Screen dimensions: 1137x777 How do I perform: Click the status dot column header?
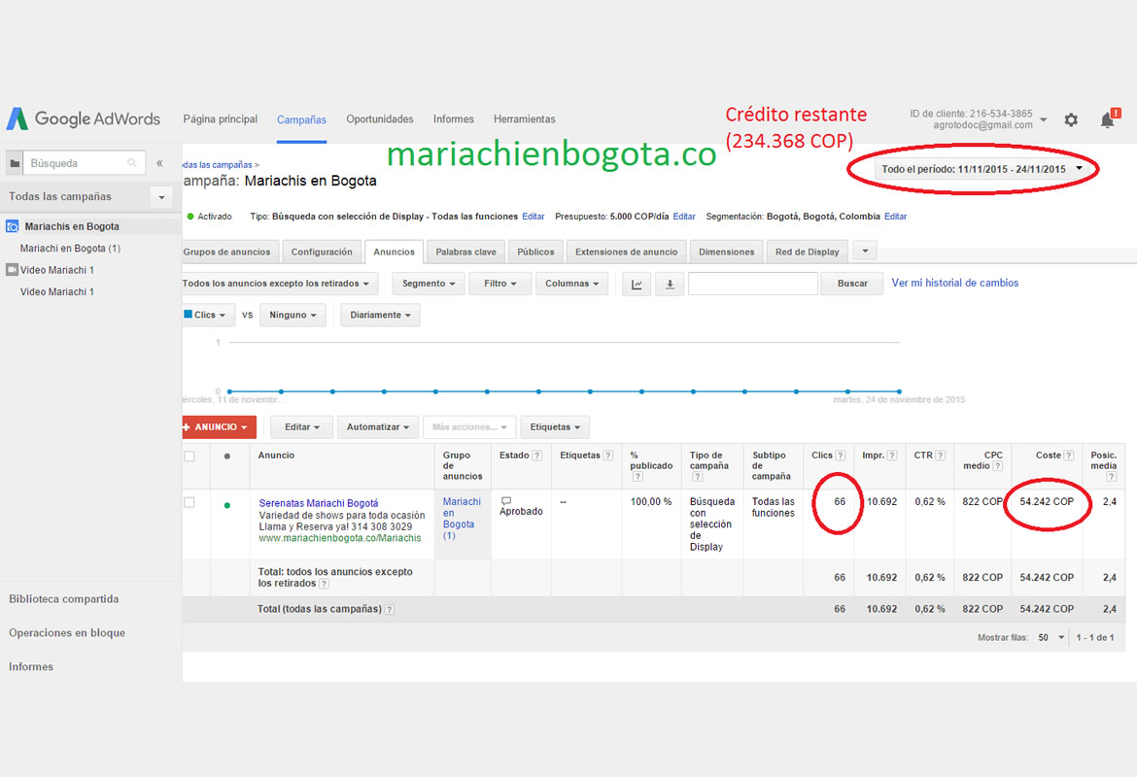[227, 456]
